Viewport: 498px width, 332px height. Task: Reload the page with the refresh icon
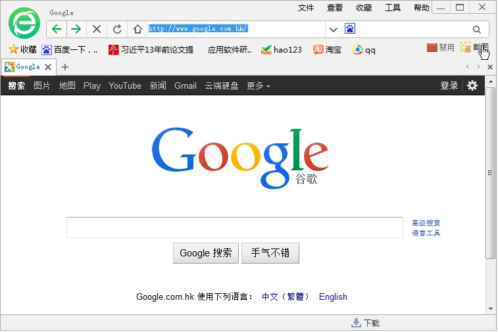pos(117,29)
